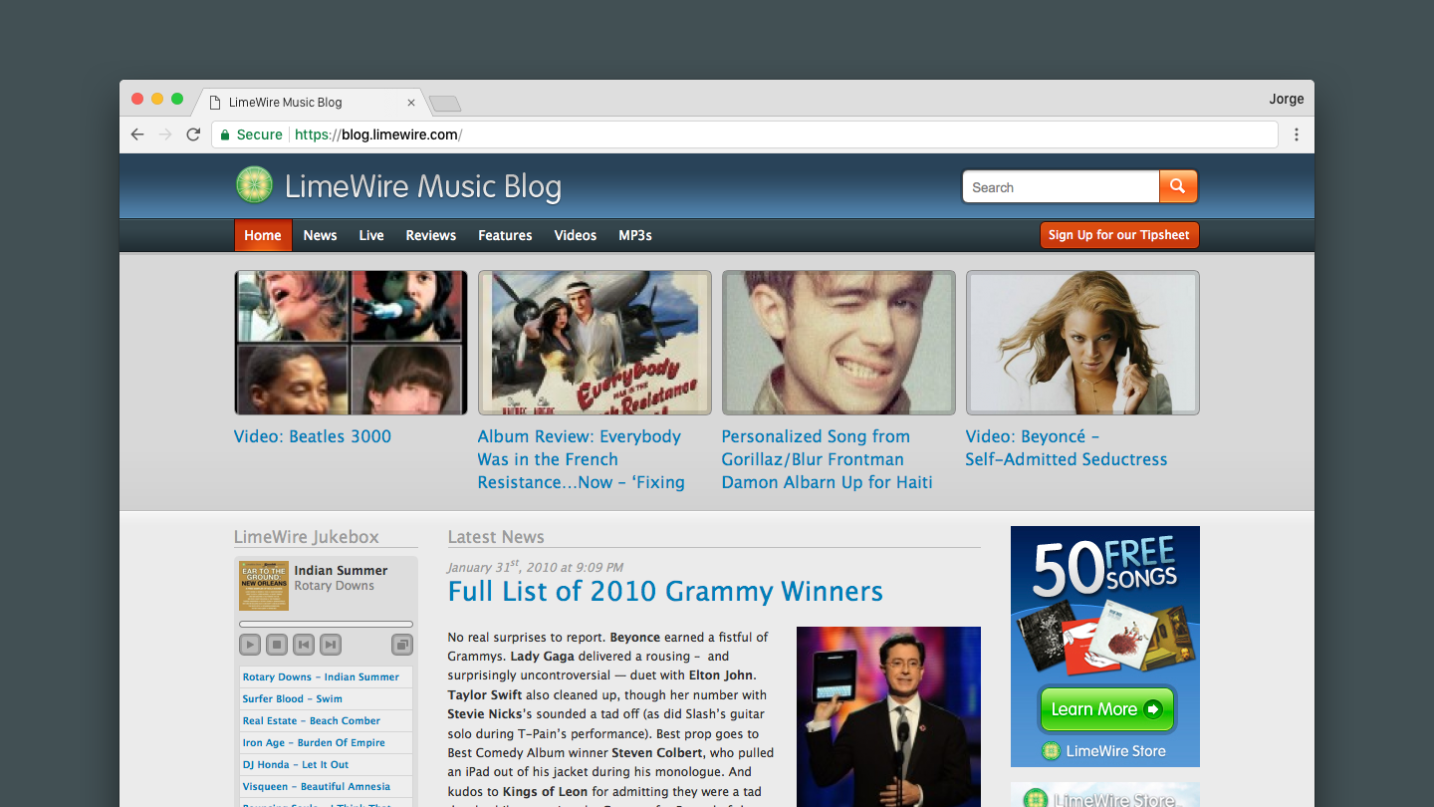Click Learn More on 50 Free Songs ad
The image size is (1434, 807).
tap(1106, 709)
